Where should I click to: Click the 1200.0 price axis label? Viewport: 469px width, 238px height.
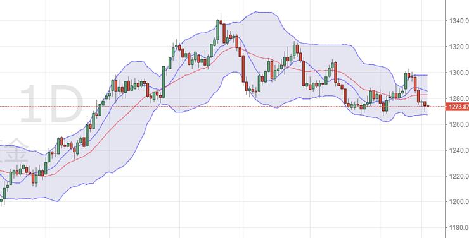tap(458, 201)
